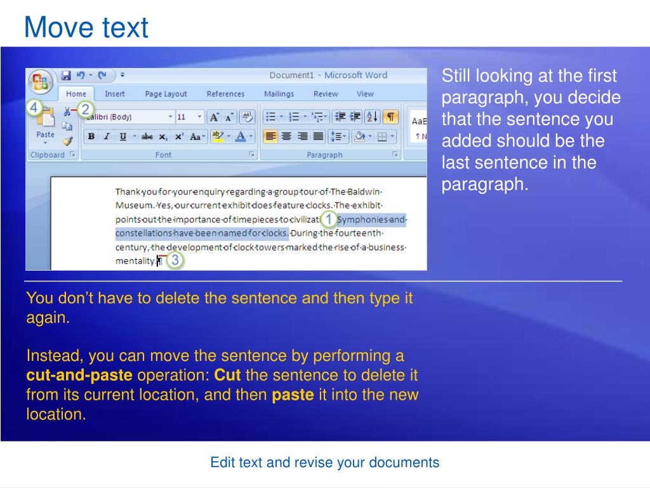The height and width of the screenshot is (488, 650).
Task: Redo the last action
Action: point(102,76)
